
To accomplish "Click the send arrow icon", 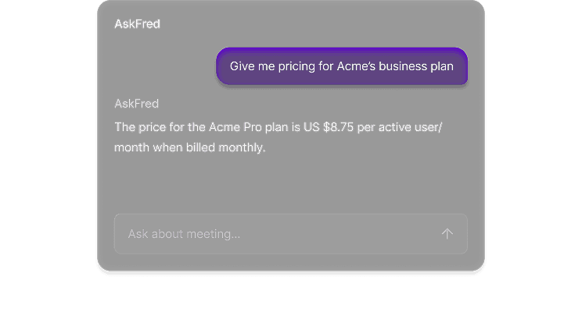I will 447,234.
